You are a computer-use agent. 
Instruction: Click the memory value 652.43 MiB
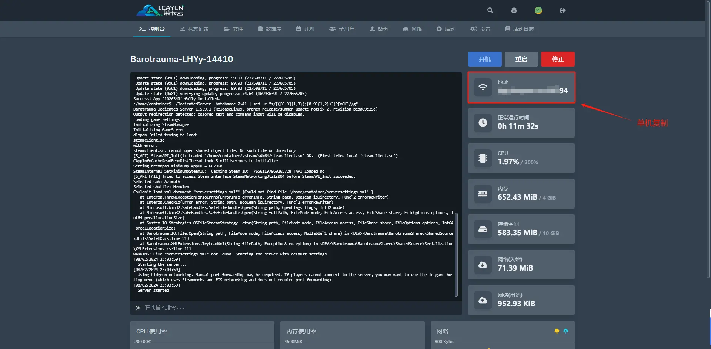(x=517, y=197)
